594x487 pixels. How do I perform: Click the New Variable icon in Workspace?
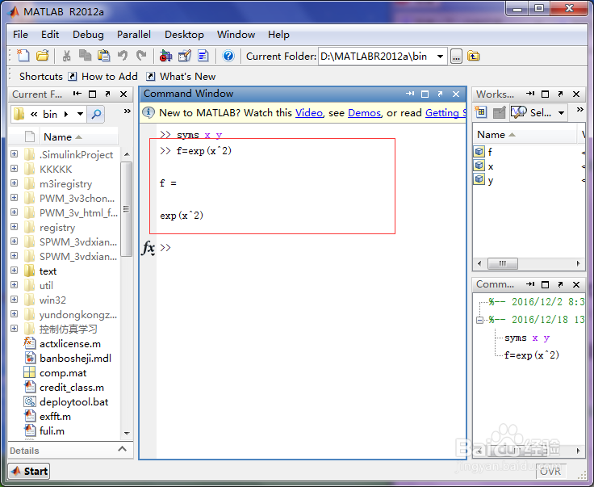click(481, 112)
